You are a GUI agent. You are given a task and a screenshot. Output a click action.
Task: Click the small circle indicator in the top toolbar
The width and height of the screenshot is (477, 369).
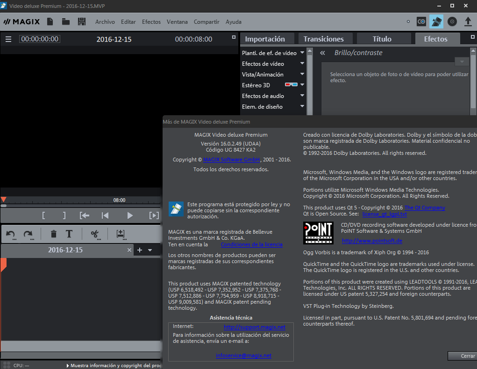[408, 21]
